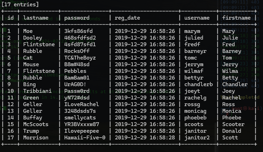Click password '3kfs86sfd' in Moe's row
Viewport: 263px width, 152px height.
(78, 31)
